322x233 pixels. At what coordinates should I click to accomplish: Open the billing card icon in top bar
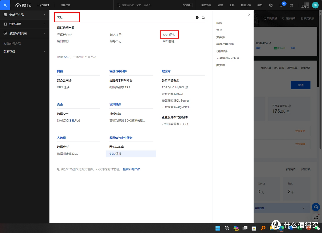coord(291,5)
